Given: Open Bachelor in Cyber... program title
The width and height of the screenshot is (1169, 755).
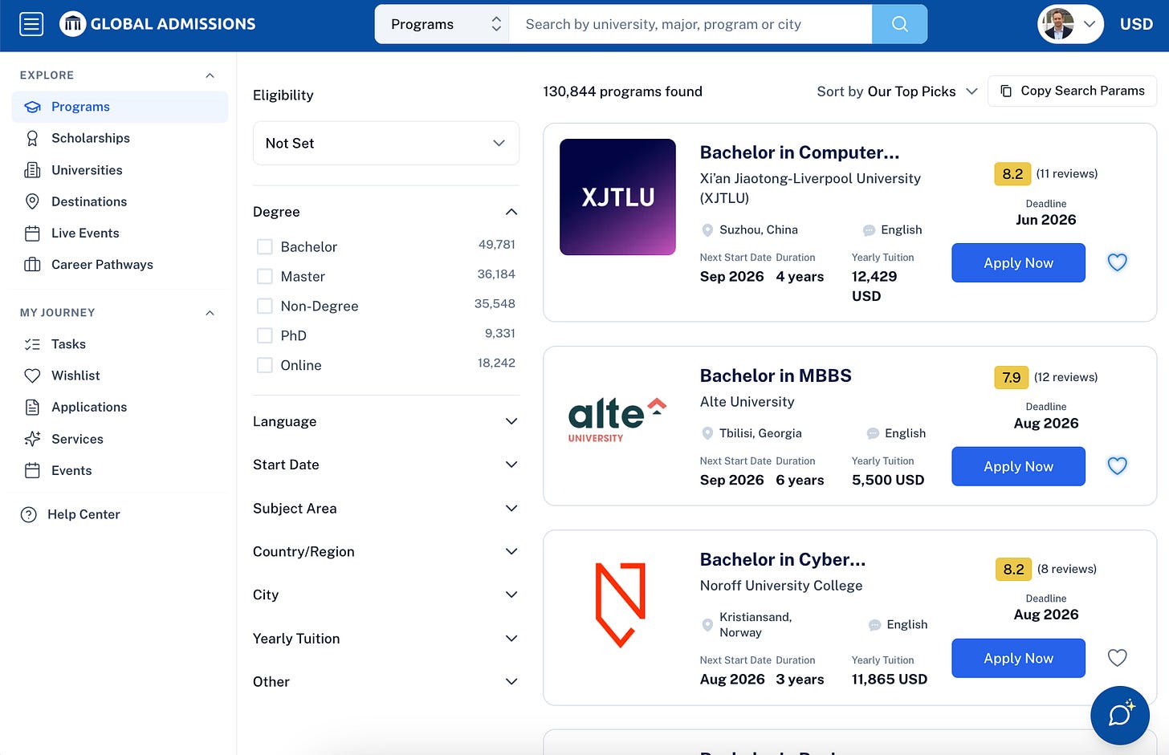Looking at the screenshot, I should 783,559.
